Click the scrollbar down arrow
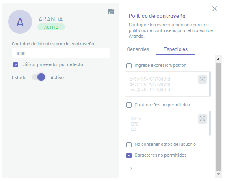Image resolution: width=225 pixels, height=181 pixels. point(218,174)
